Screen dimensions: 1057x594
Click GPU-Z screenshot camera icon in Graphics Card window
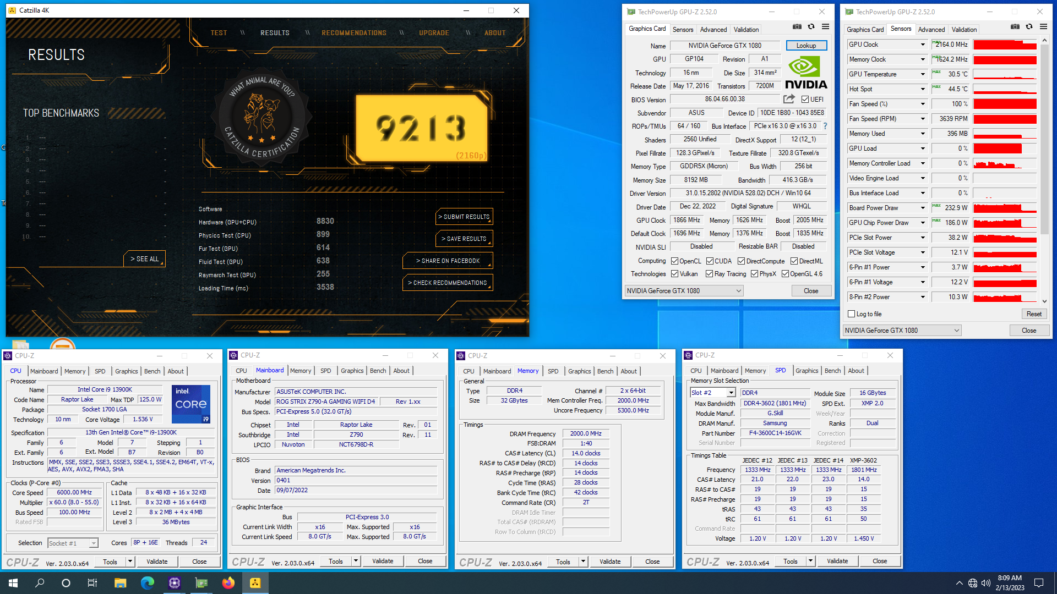tap(797, 27)
